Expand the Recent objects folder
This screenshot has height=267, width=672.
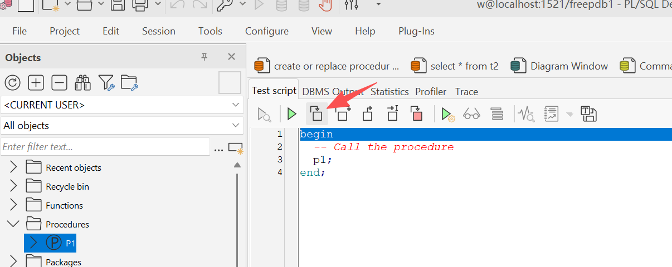[x=13, y=167]
